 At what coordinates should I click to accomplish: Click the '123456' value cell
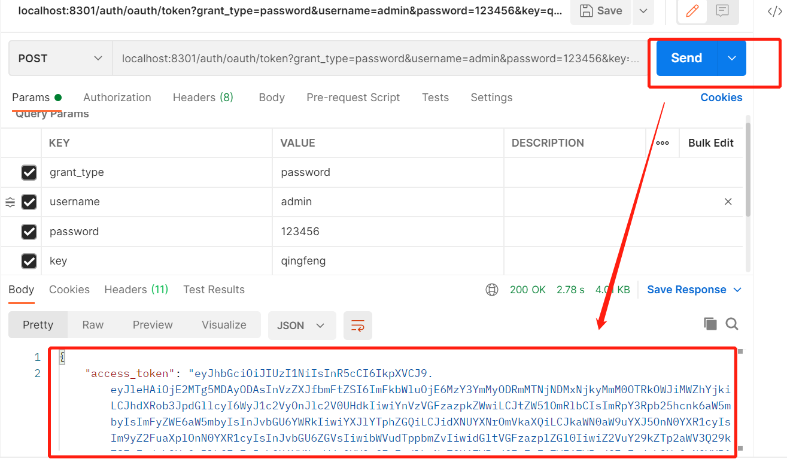(388, 232)
